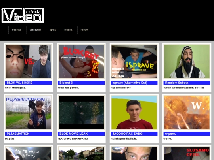Click the text 'ma pljas'
This screenshot has height=160, width=214.
(10, 139)
